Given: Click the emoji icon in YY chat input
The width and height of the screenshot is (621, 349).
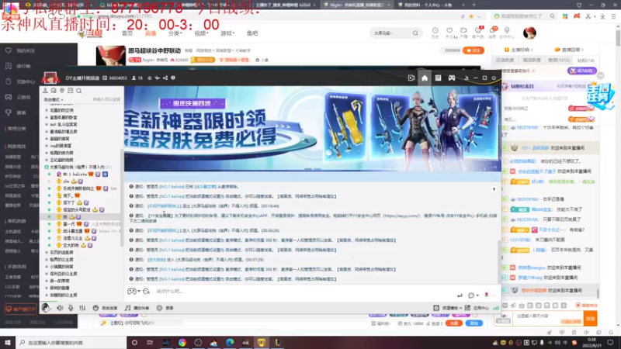Looking at the screenshot, I should click(146, 292).
